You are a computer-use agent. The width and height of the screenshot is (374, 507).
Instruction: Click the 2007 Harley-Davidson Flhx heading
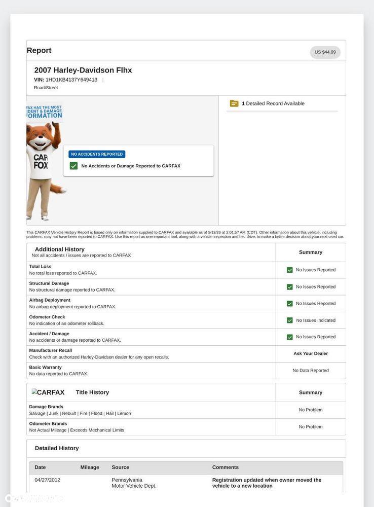(83, 70)
